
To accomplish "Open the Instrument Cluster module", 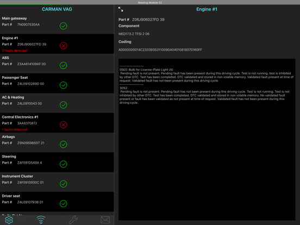I will pos(57,182).
